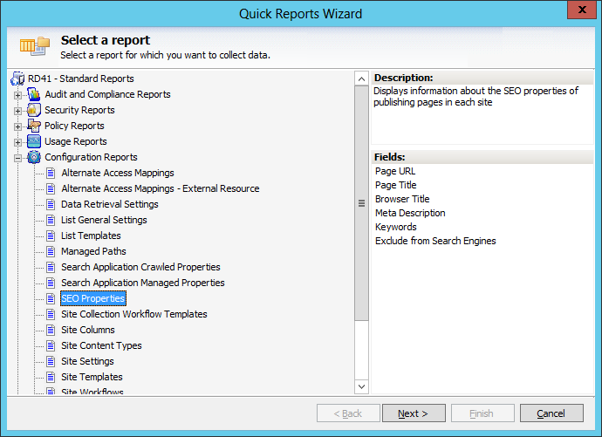
Task: Expand the Usage Reports node
Action: (17, 142)
